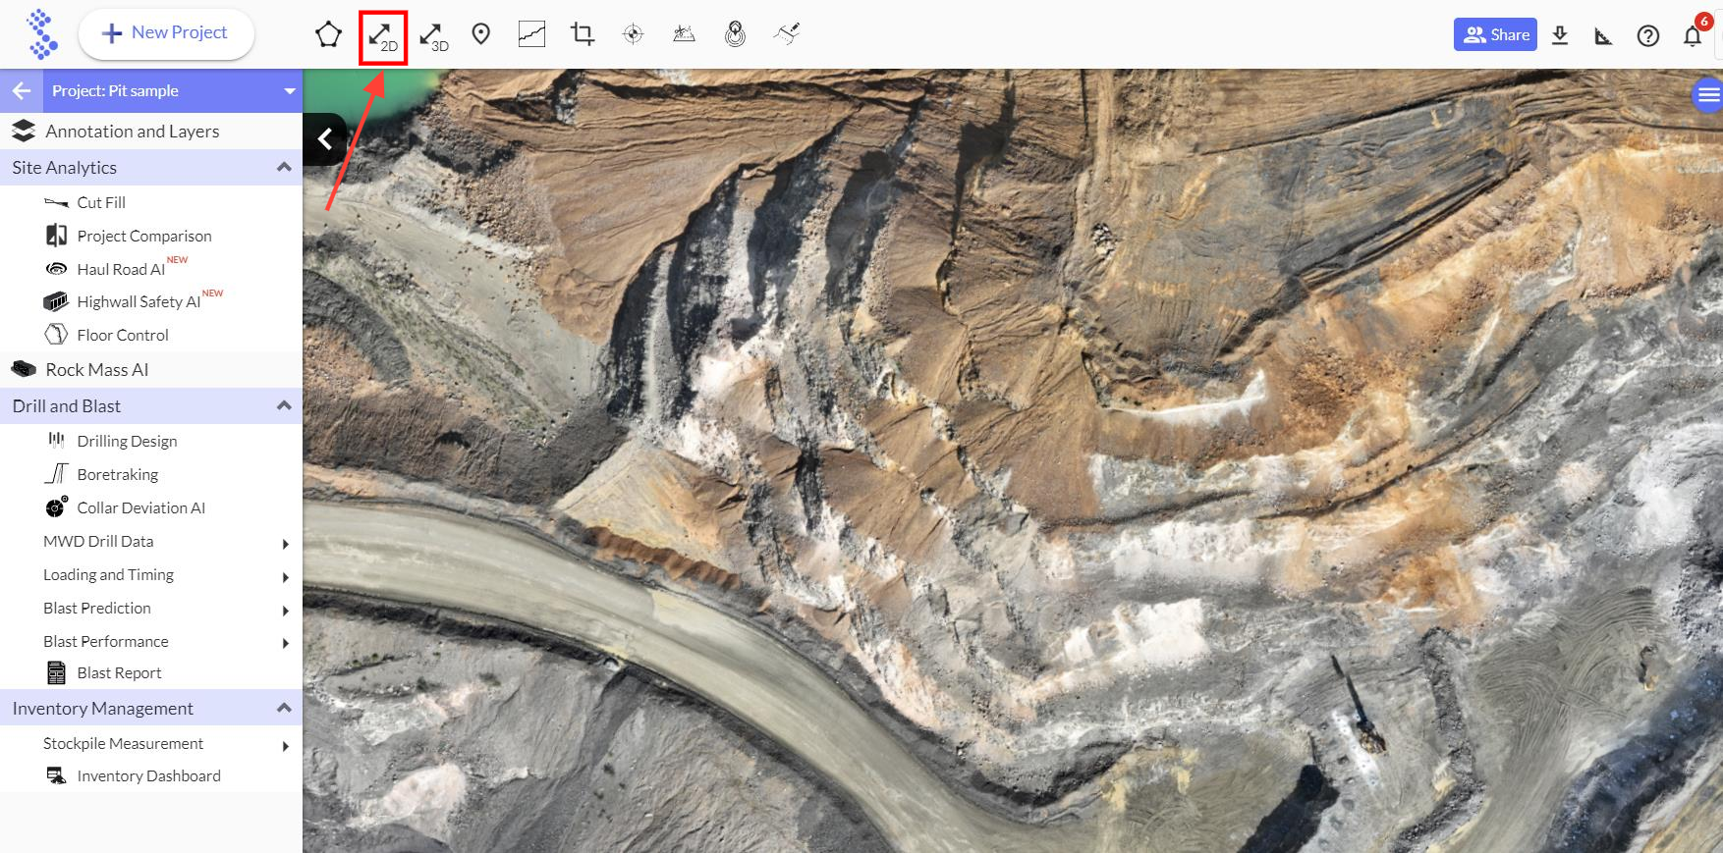
Task: Click the crosshair target tool
Action: pyautogui.click(x=634, y=34)
